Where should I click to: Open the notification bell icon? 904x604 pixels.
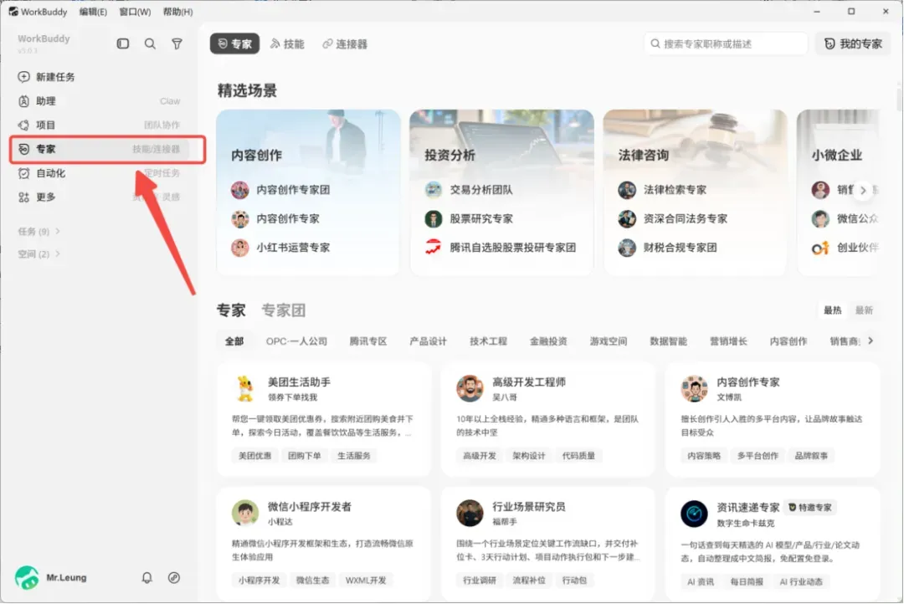(147, 577)
